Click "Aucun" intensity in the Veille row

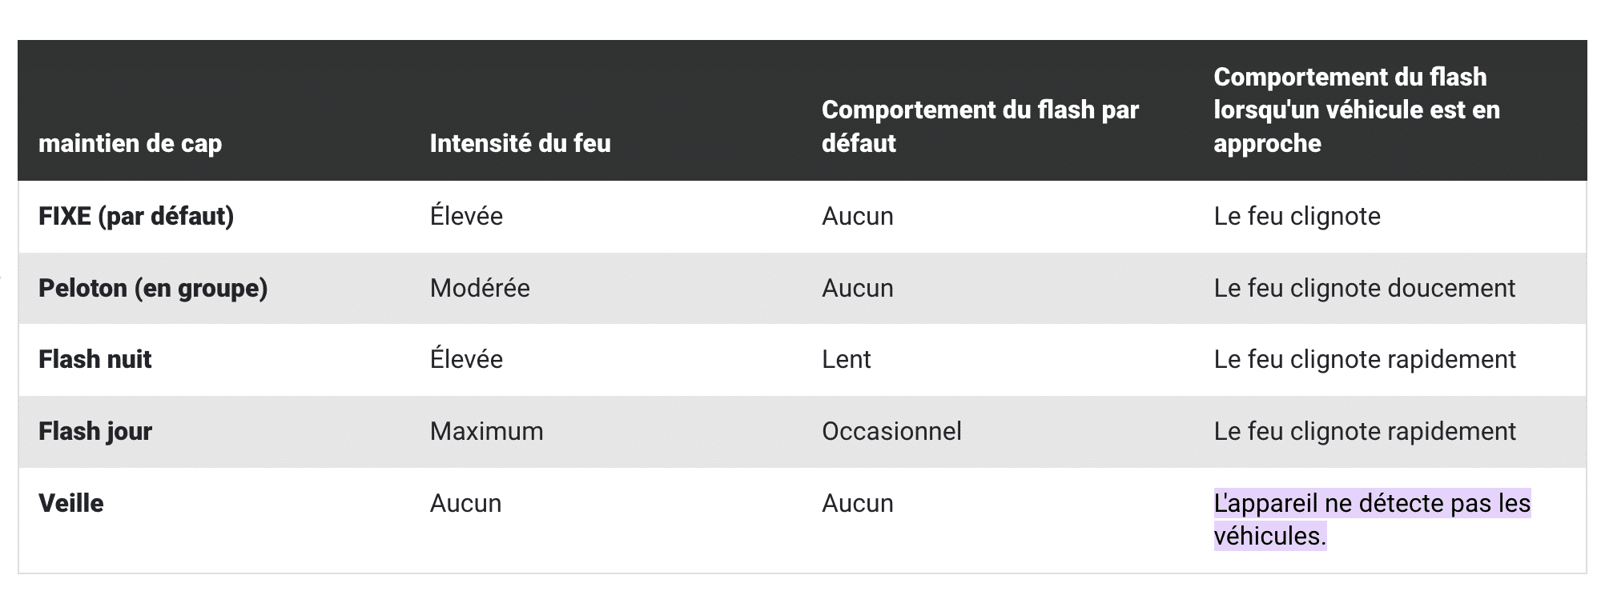point(465,503)
